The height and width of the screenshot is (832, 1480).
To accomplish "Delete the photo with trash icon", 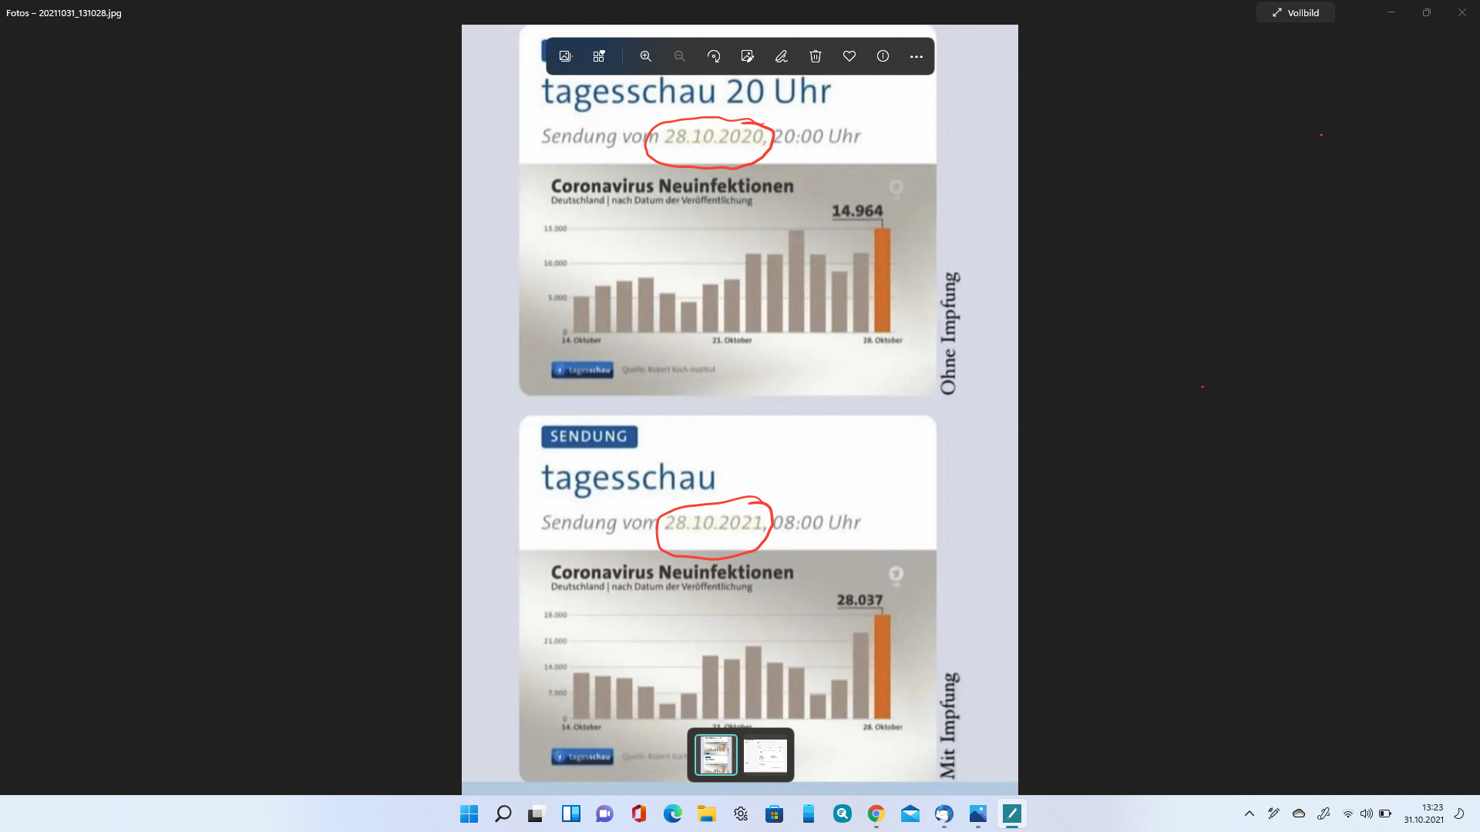I will point(816,56).
